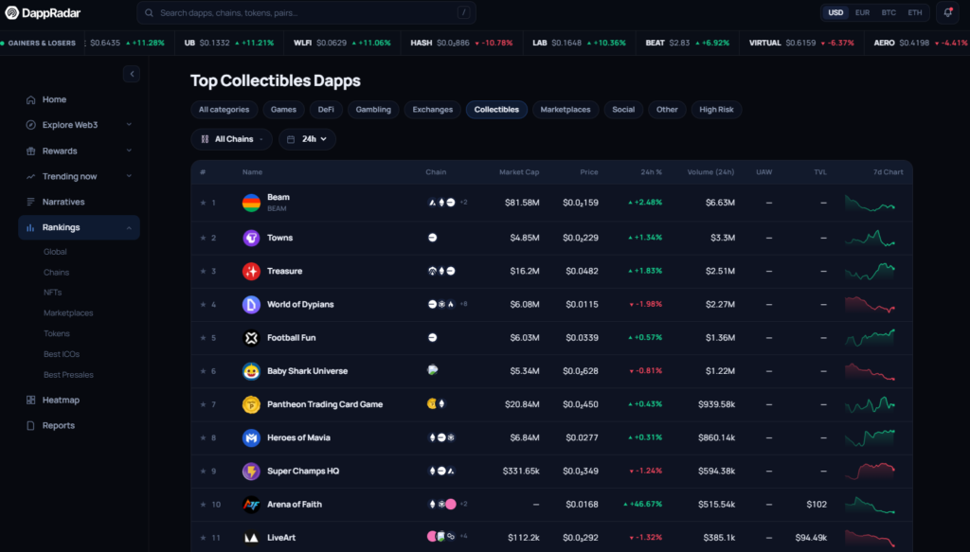Click the Heroes of Mavia logo

tap(251, 437)
